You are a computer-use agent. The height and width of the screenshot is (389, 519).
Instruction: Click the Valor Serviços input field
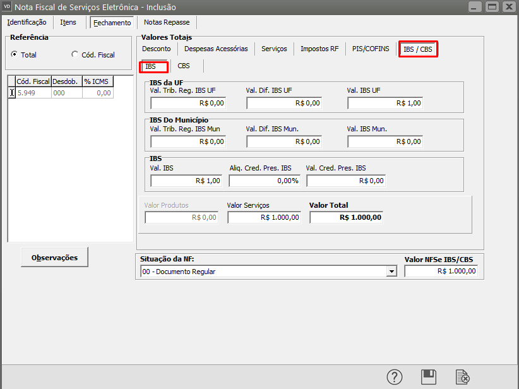(264, 217)
